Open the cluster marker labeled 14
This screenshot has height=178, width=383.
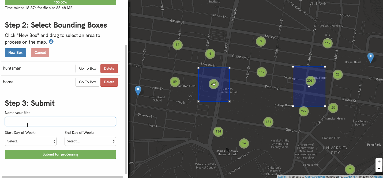tap(244, 143)
